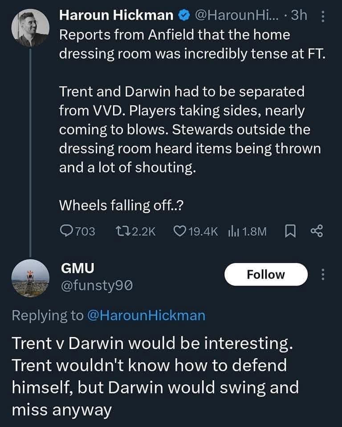
Task: Open more options on Haroun's tweet
Action: point(323,16)
